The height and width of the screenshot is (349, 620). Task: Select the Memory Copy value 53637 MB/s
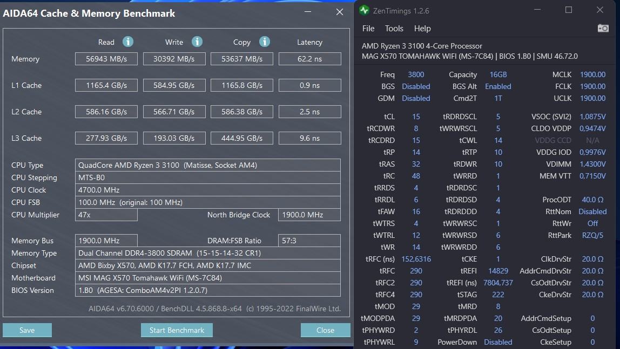coord(241,59)
